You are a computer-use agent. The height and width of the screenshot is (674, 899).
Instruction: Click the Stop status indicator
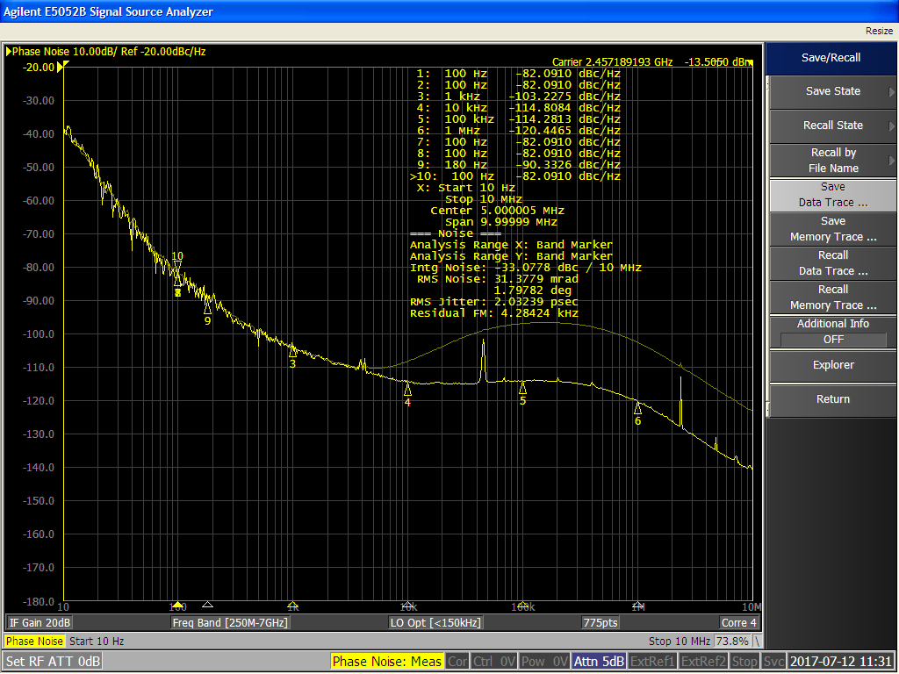click(744, 662)
